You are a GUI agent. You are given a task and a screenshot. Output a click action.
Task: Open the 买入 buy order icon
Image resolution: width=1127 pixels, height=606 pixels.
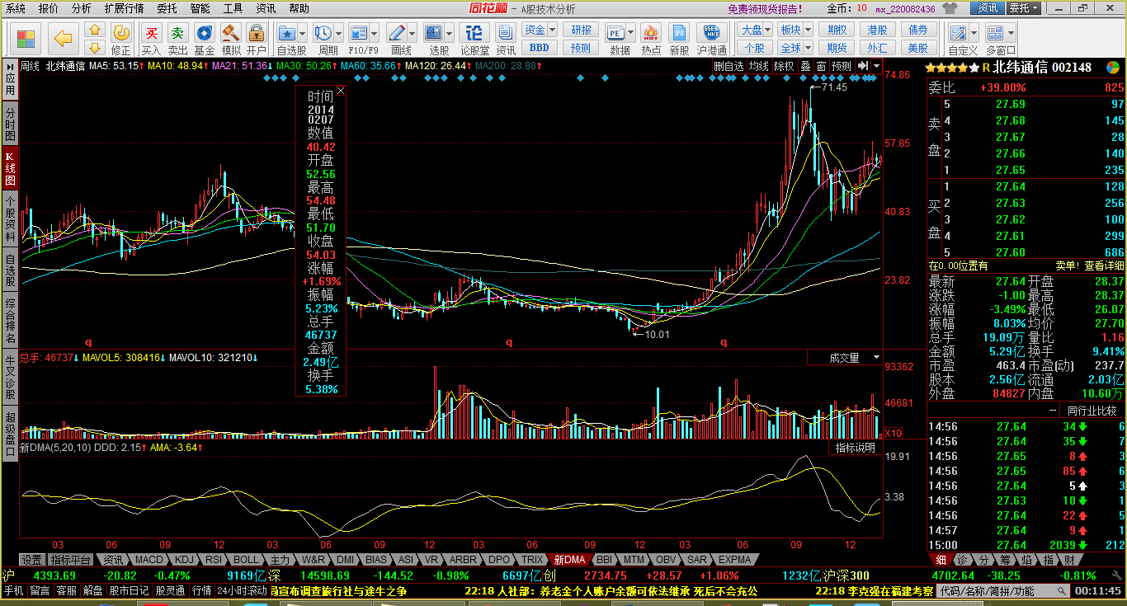click(x=151, y=34)
